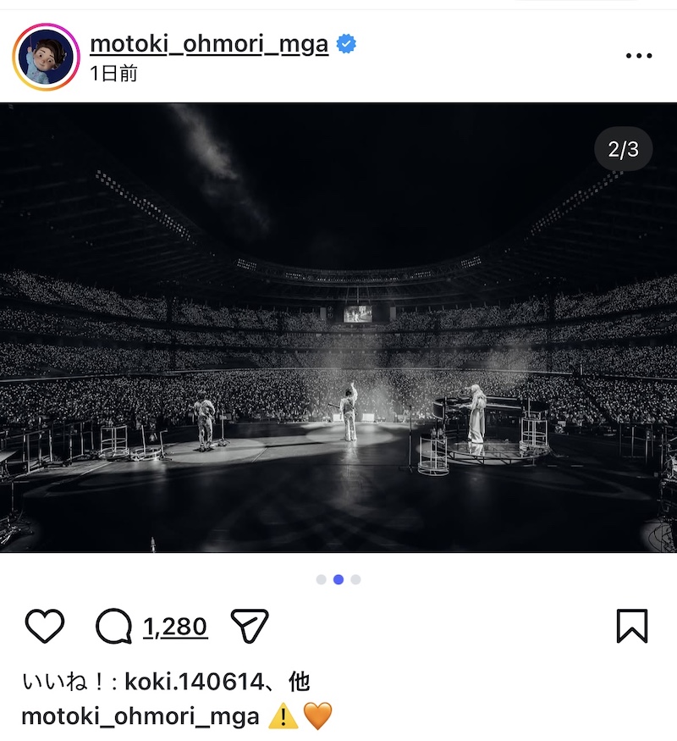Tap the heart icon to like post
The width and height of the screenshot is (677, 741).
[45, 627]
